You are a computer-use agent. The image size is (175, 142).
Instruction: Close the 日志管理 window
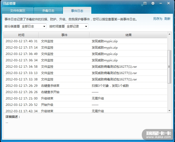click(x=168, y=3)
